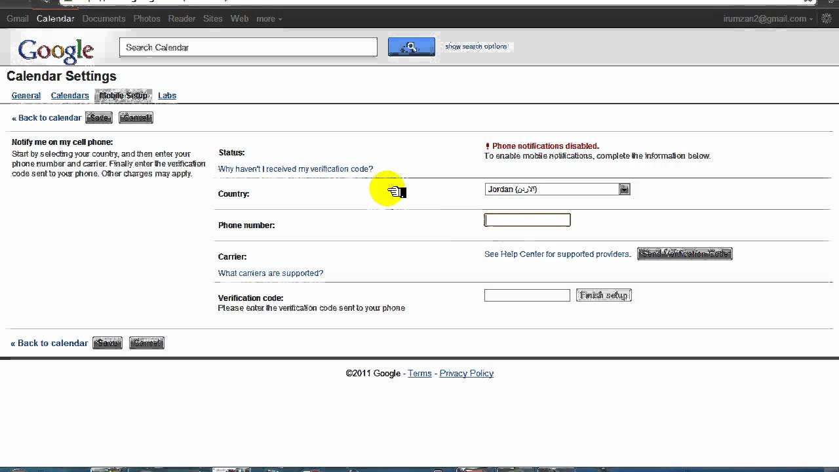Open the Privacy Policy footer link
This screenshot has height=472, width=839.
coord(467,374)
